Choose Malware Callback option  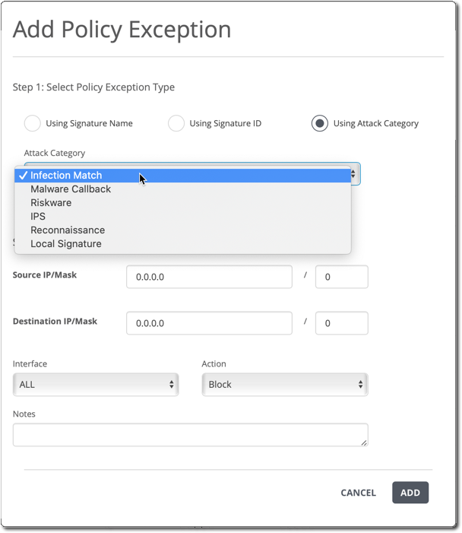183,189
